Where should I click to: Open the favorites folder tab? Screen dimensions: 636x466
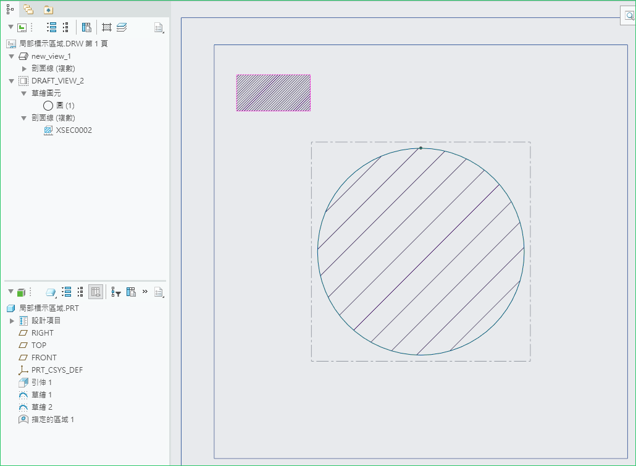(x=48, y=9)
